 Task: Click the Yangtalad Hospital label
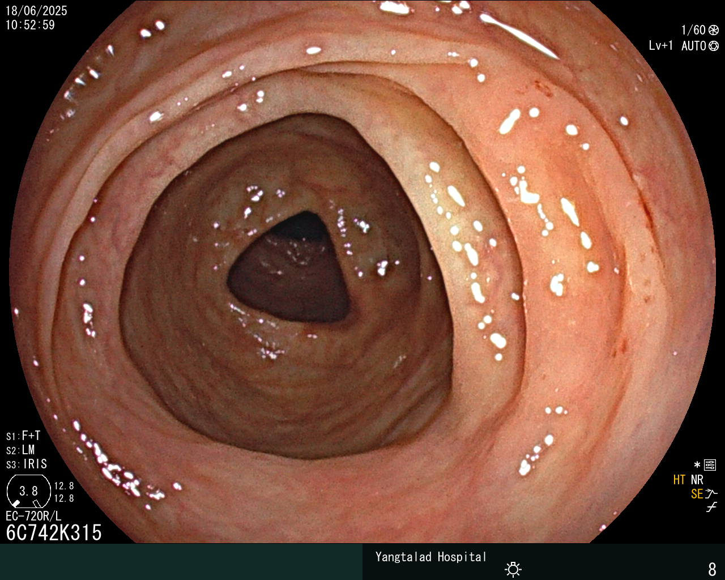431,557
